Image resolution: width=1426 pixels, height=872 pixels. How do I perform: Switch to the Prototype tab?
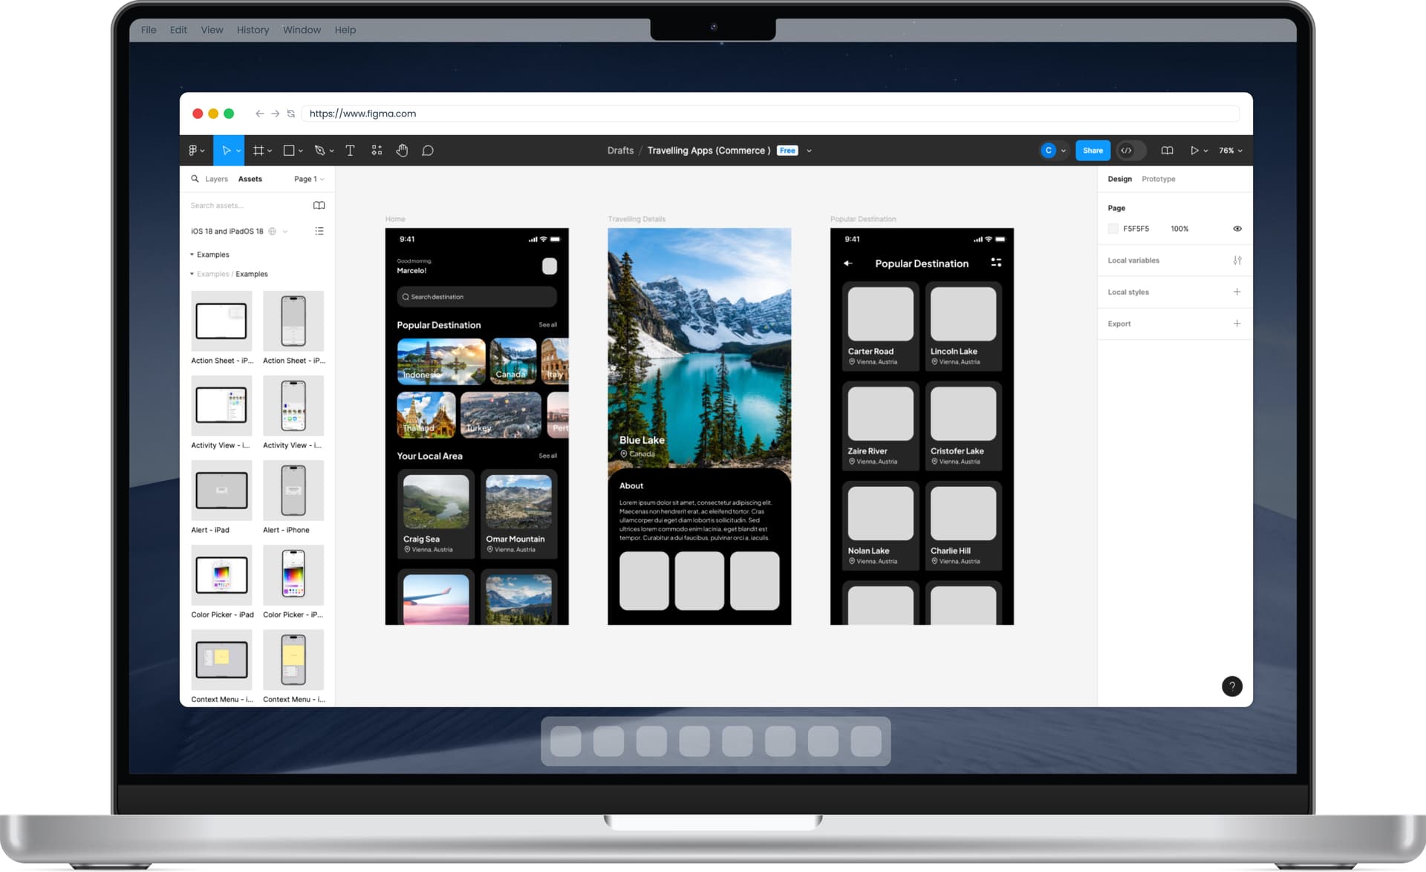(x=1158, y=179)
